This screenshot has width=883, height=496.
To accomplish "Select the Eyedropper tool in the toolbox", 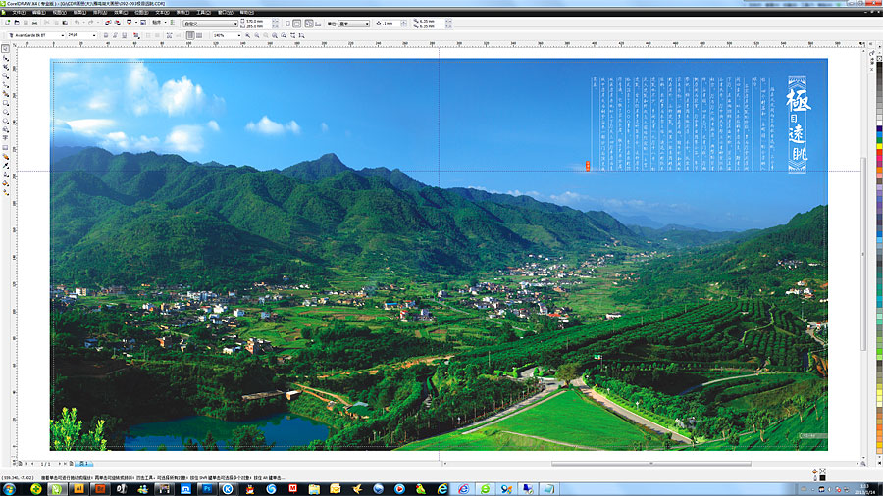I will click(x=6, y=166).
